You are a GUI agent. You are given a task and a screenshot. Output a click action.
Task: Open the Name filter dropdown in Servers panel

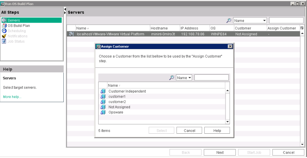tap(250, 21)
